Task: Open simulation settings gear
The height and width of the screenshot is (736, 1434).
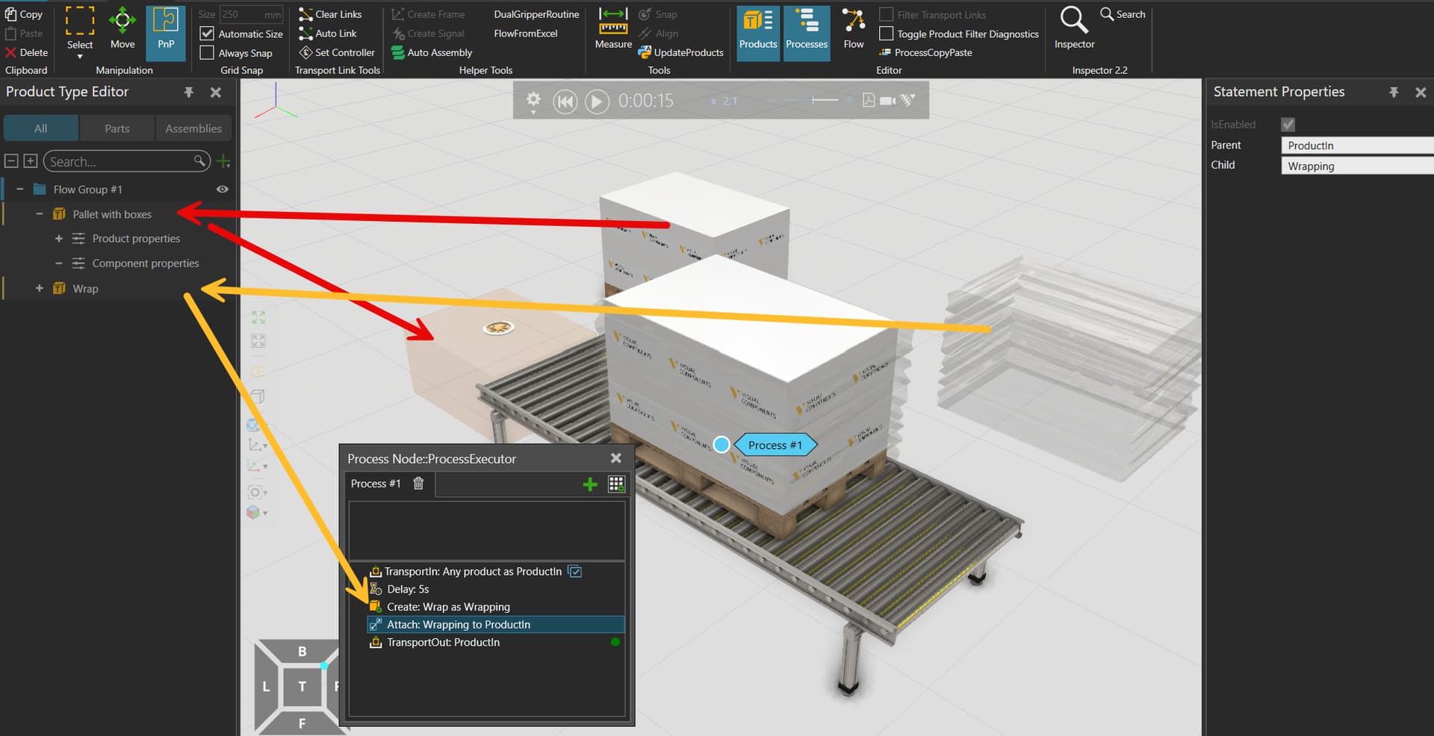Action: [533, 99]
